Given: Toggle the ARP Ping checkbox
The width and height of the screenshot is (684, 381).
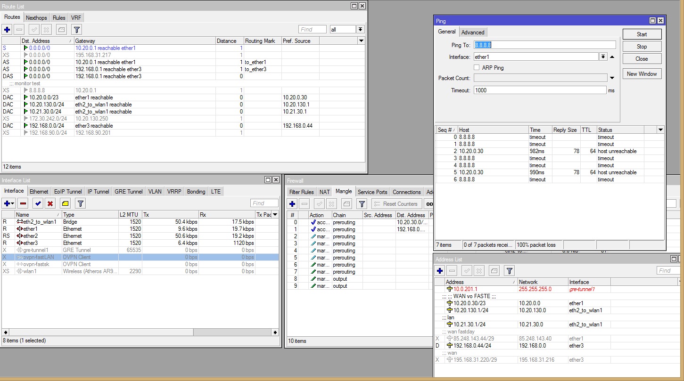Looking at the screenshot, I should click(477, 68).
